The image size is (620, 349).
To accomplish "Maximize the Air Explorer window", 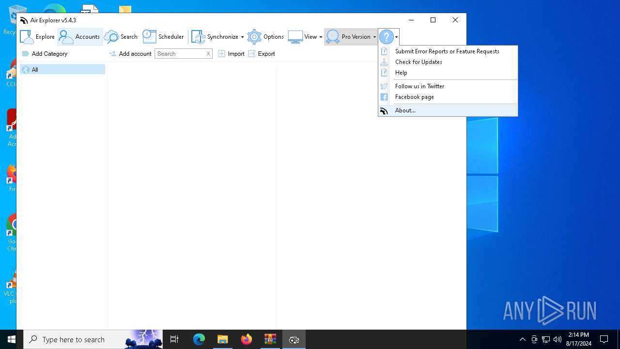I will [433, 20].
